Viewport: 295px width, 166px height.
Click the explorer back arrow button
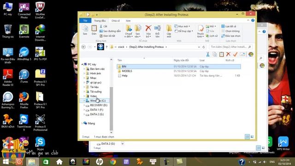[83, 47]
